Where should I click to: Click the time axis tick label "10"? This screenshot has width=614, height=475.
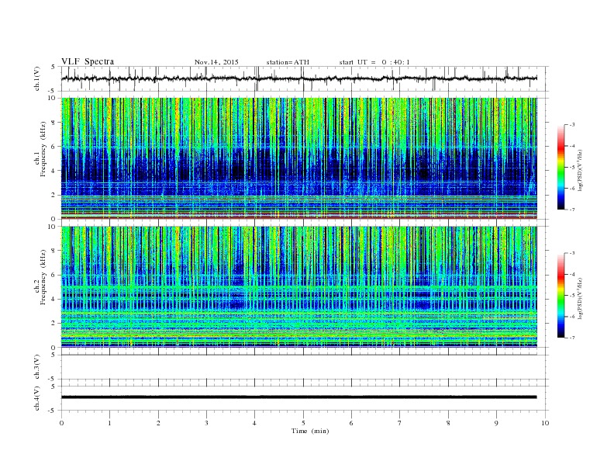(545, 423)
